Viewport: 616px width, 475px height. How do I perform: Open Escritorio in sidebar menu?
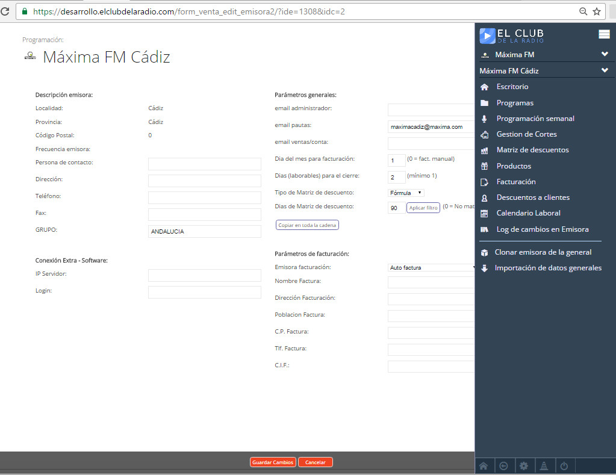coord(512,87)
